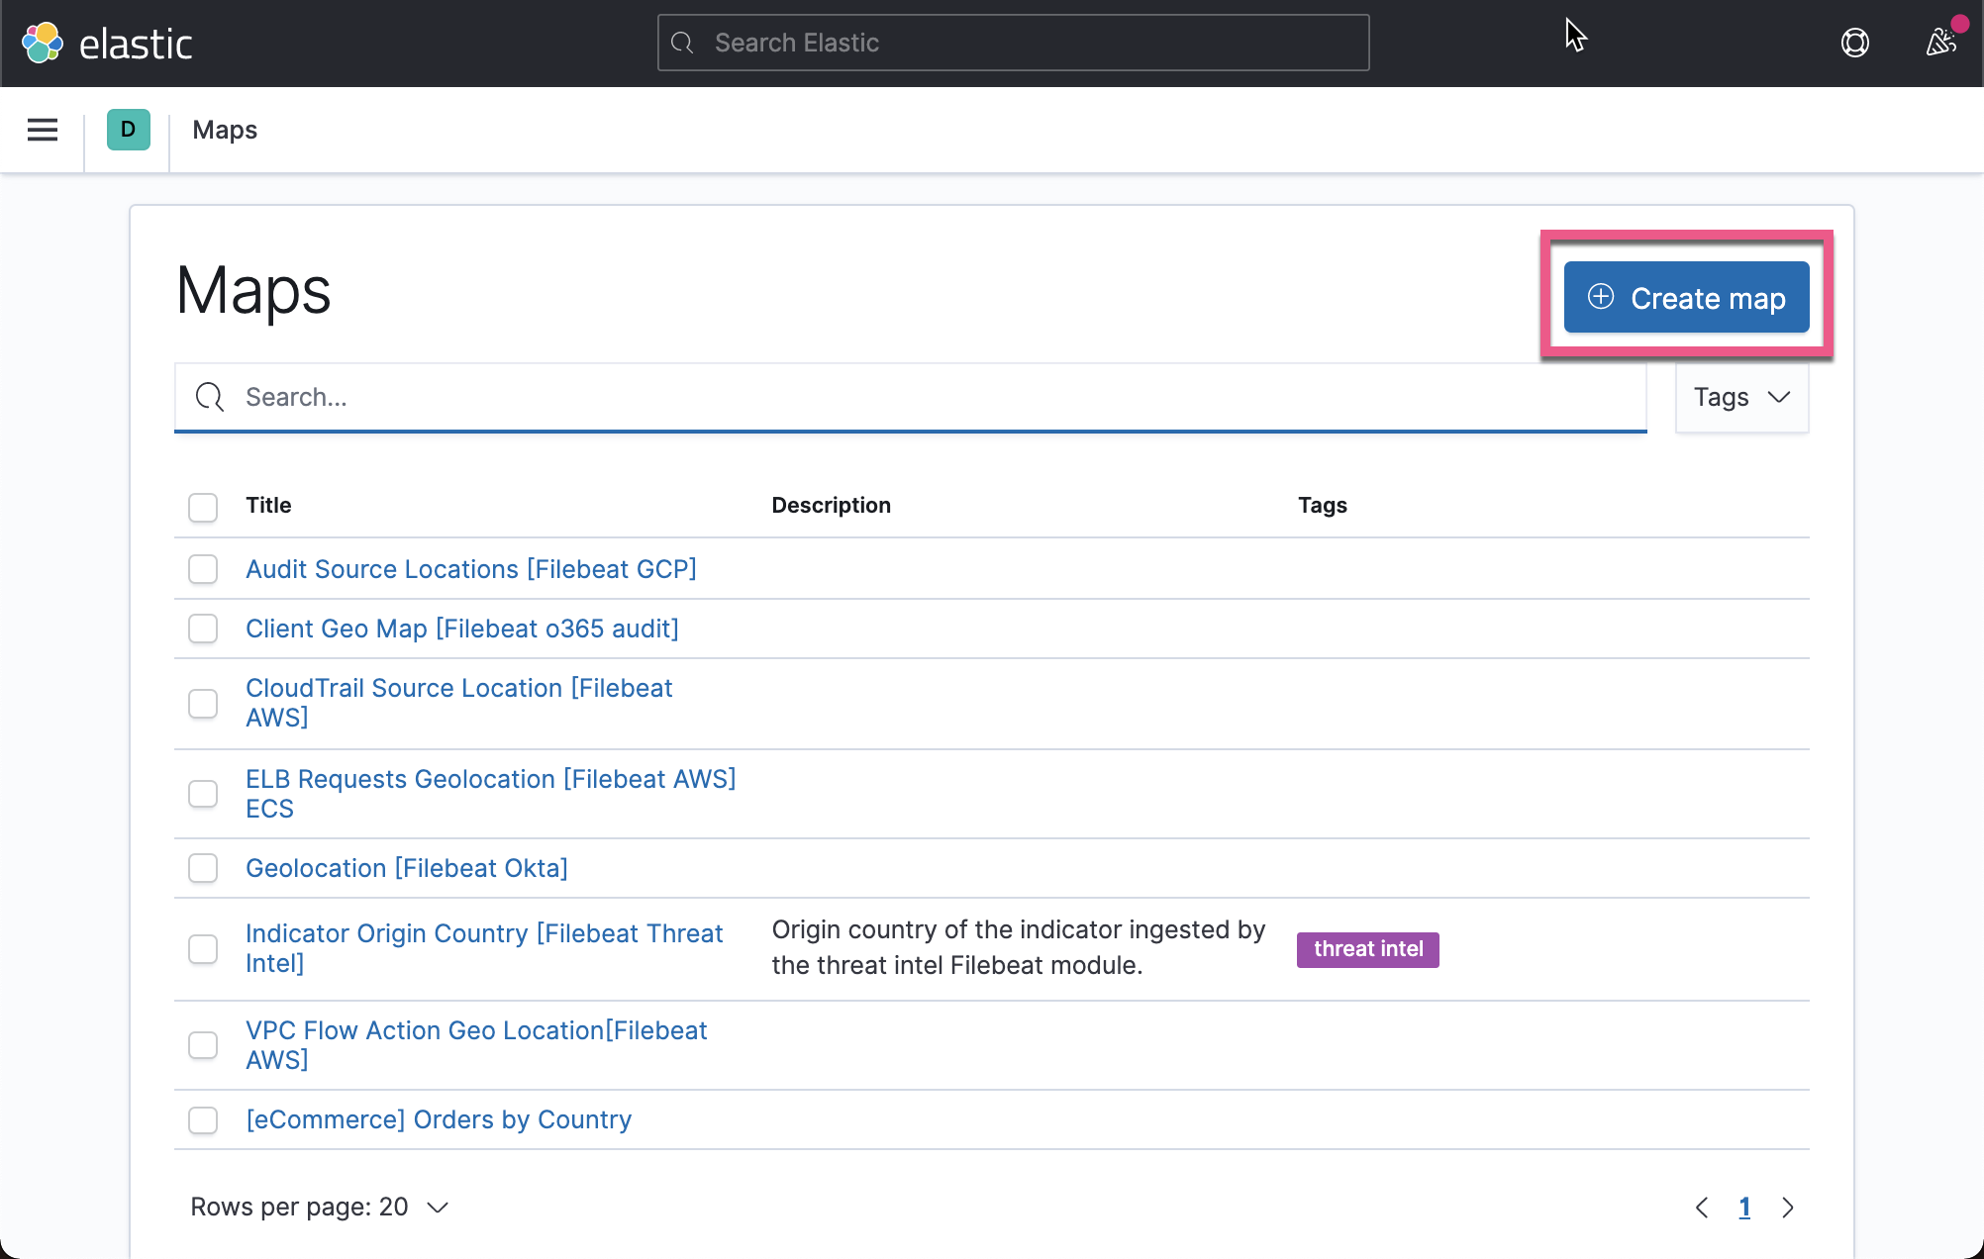The image size is (1984, 1259).
Task: Click the Create map button
Action: [1686, 297]
